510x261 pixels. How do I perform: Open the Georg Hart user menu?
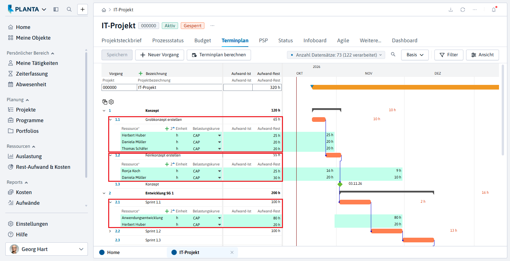coord(47,249)
